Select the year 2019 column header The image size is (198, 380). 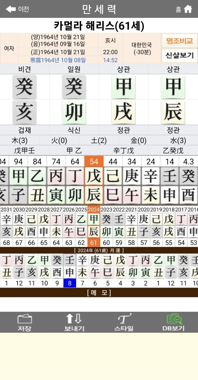click(x=156, y=209)
